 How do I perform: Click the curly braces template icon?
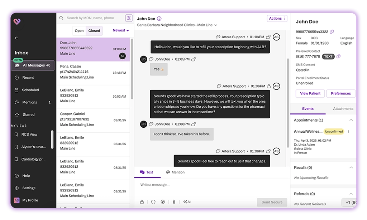pos(153,202)
